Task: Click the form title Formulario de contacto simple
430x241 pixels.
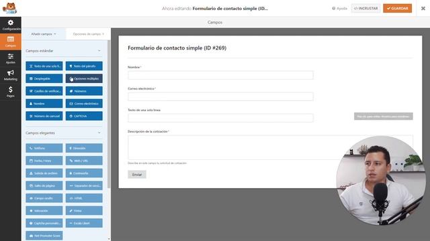Action: 177,48
